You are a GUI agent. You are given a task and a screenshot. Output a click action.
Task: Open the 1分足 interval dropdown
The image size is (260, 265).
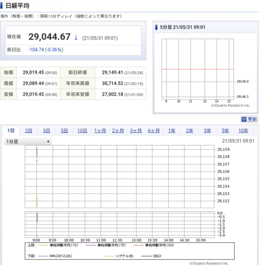(x=28, y=141)
